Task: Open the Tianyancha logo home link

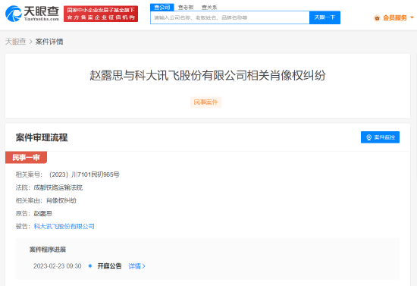Action: [32, 14]
